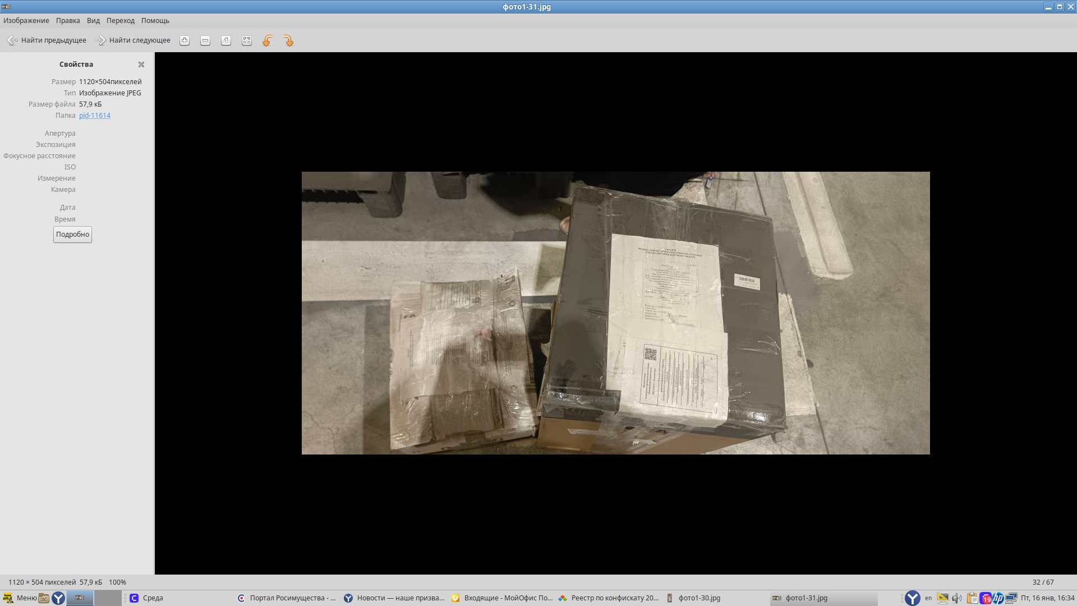Open the Изображение menu
This screenshot has width=1077, height=606.
[x=26, y=21]
